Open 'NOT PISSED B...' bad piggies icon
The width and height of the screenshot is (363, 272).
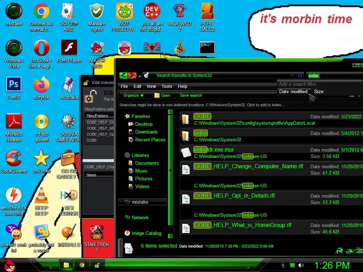124,17
